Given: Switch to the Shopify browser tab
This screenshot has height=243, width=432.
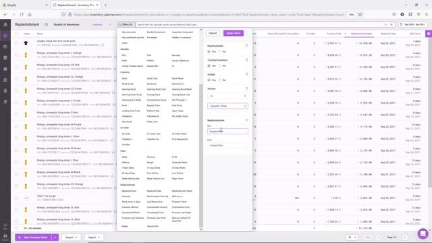Looking at the screenshot, I should (x=25, y=5).
